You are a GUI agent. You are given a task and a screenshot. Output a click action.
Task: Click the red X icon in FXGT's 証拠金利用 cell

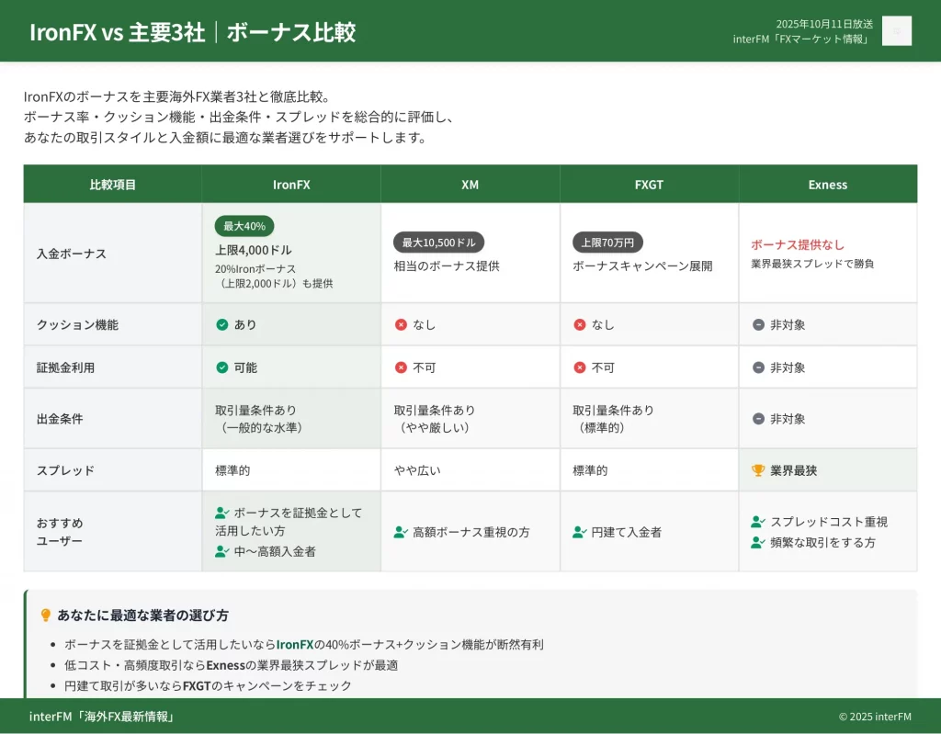pos(579,367)
